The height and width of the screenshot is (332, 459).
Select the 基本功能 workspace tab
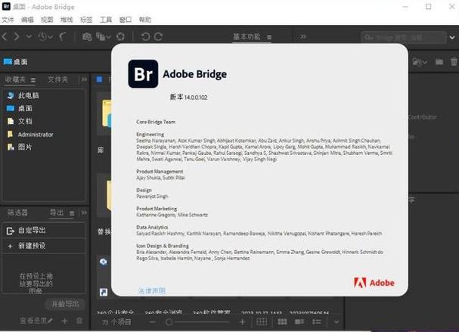[x=247, y=36]
